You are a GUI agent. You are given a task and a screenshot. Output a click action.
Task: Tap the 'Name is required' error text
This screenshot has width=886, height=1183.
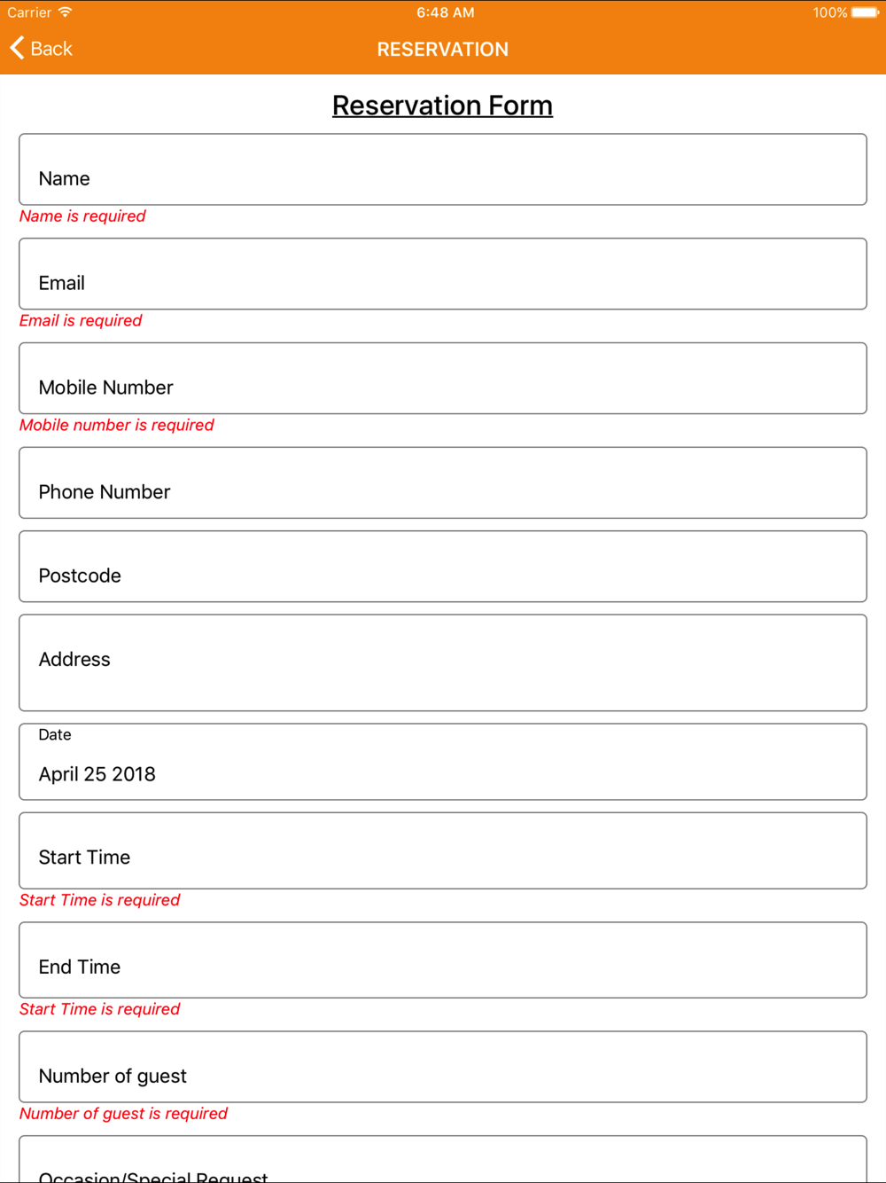(82, 216)
